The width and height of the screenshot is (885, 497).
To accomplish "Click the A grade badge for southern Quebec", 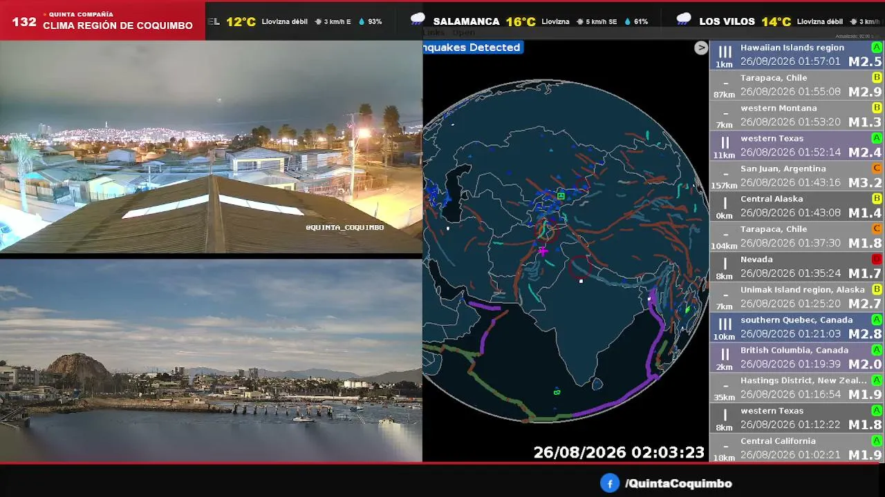I will pyautogui.click(x=877, y=320).
